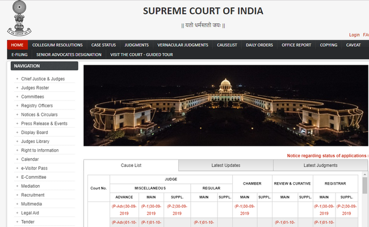Open Notices & Circulars link
Image resolution: width=369 pixels, height=227 pixels.
click(x=39, y=115)
